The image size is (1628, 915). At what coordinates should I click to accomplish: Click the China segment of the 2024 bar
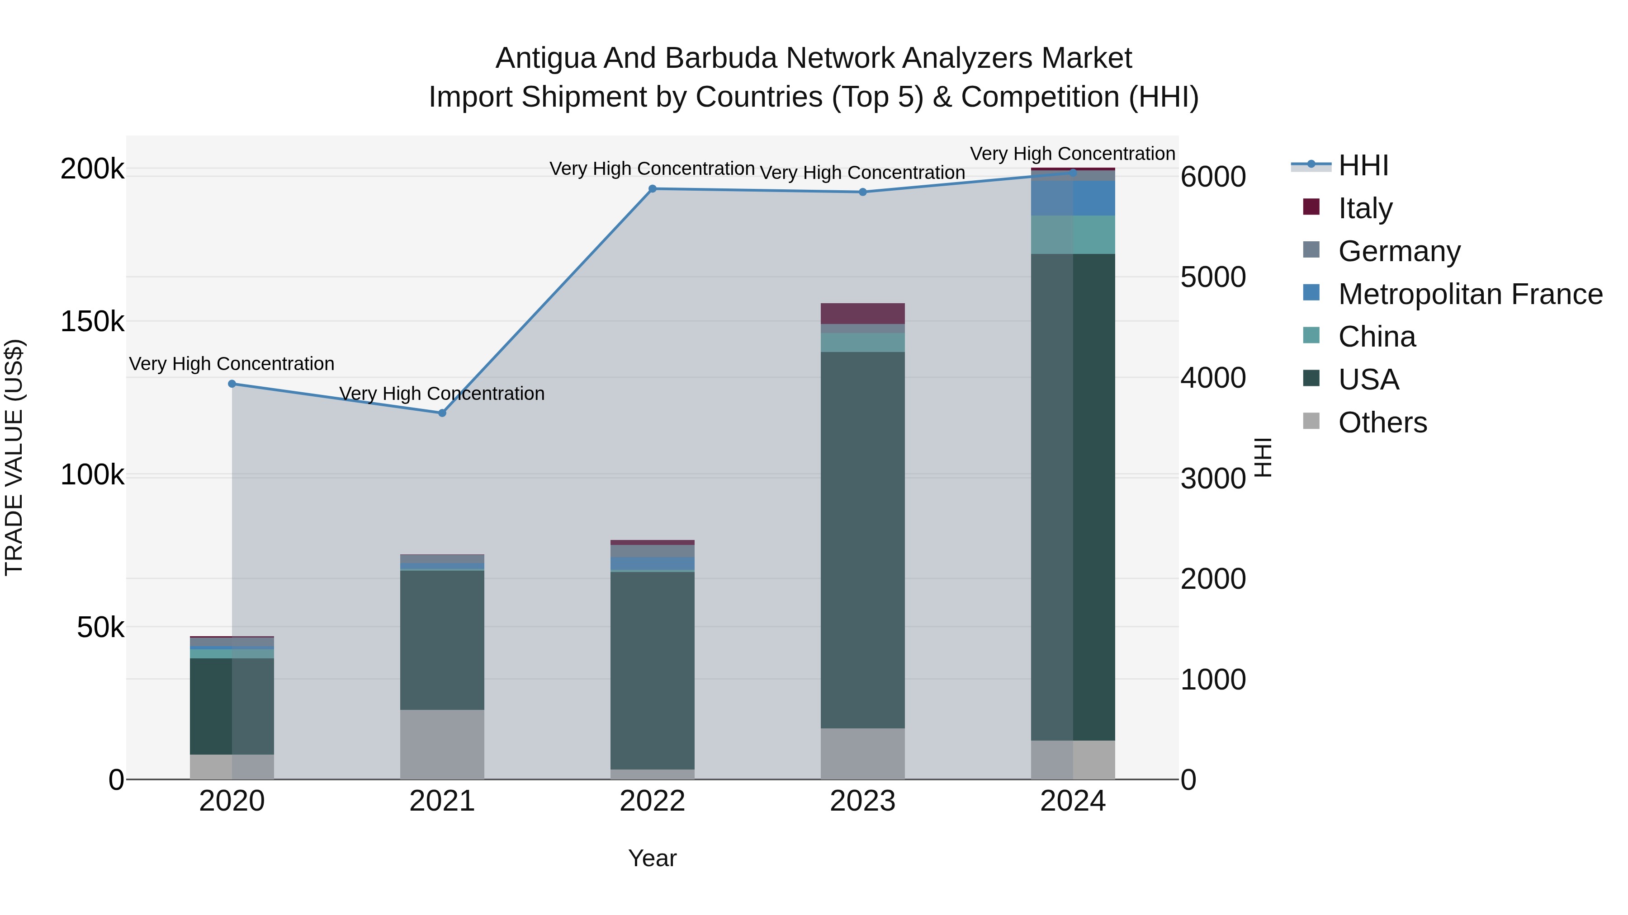[x=1073, y=235]
